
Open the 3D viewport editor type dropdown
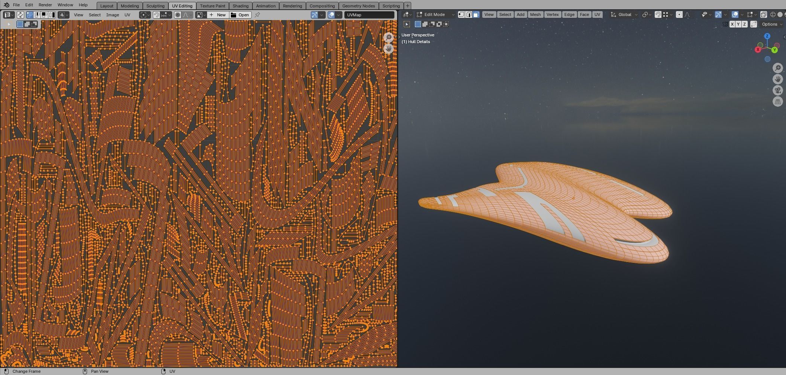pyautogui.click(x=407, y=14)
